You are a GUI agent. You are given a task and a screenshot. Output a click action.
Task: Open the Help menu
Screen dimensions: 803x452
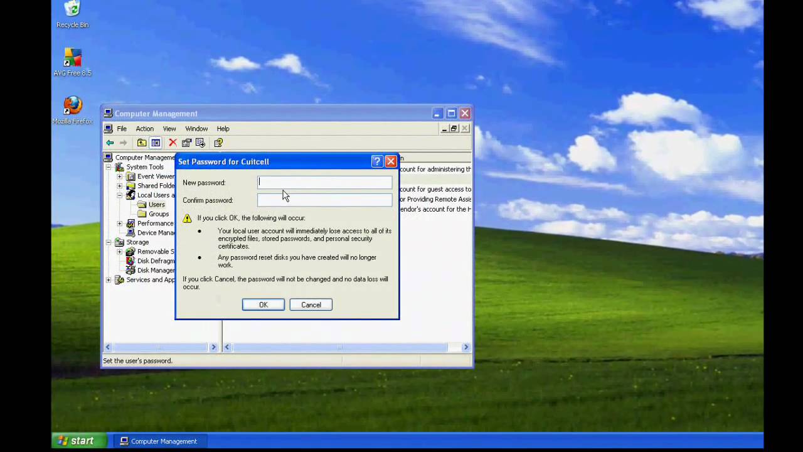click(223, 129)
